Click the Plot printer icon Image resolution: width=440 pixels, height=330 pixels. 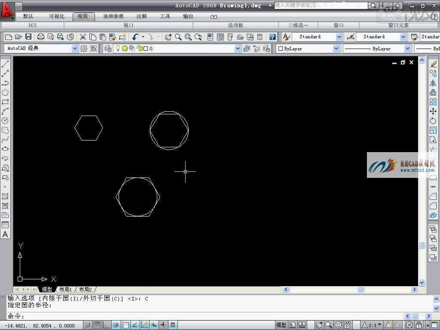click(41, 37)
